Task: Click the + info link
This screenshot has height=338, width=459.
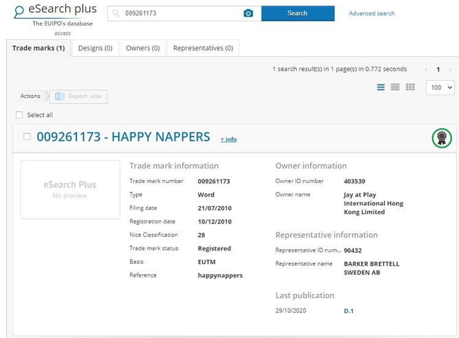Action: (x=229, y=140)
